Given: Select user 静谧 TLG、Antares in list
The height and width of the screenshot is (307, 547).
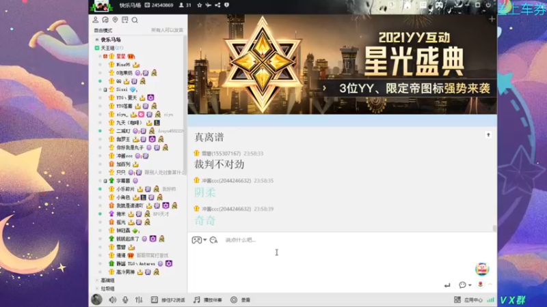Looking at the screenshot, I should 135,264.
